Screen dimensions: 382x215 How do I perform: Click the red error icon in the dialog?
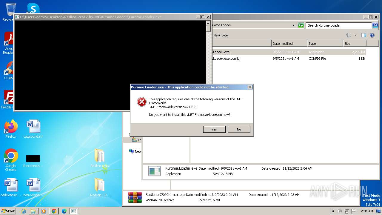142,102
